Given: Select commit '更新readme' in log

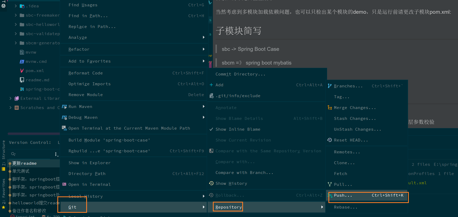Looking at the screenshot, I should pos(34,163).
